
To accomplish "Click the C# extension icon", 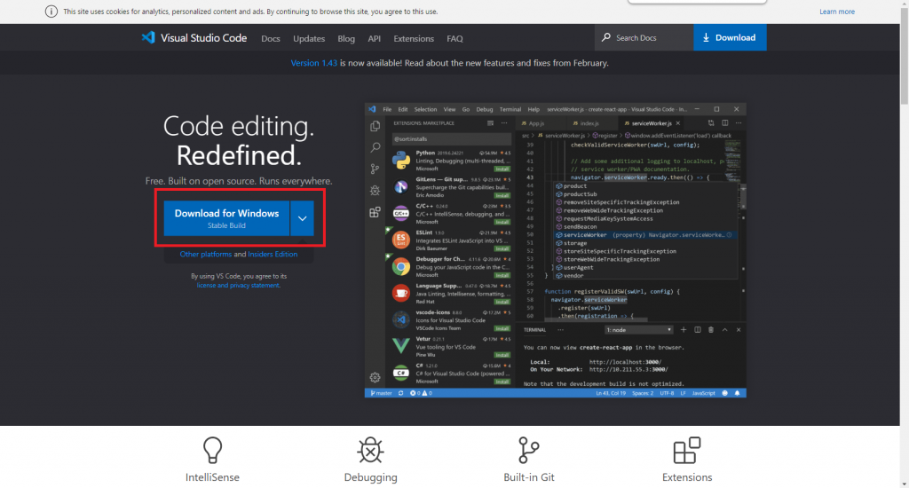I will (400, 373).
